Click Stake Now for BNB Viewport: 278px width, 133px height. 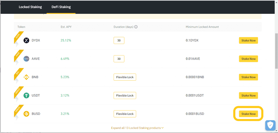248,77
